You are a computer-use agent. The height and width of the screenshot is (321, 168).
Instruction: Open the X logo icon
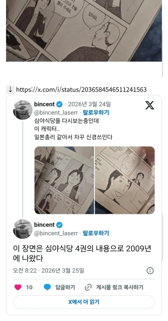[150, 105]
